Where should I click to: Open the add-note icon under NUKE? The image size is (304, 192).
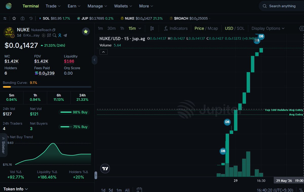(x=49, y=35)
